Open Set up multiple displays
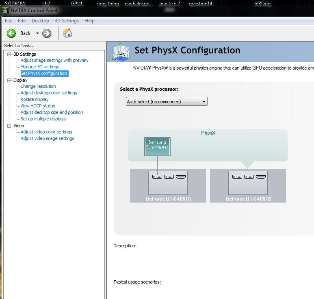Viewport: 314px width, 299px height. click(43, 119)
